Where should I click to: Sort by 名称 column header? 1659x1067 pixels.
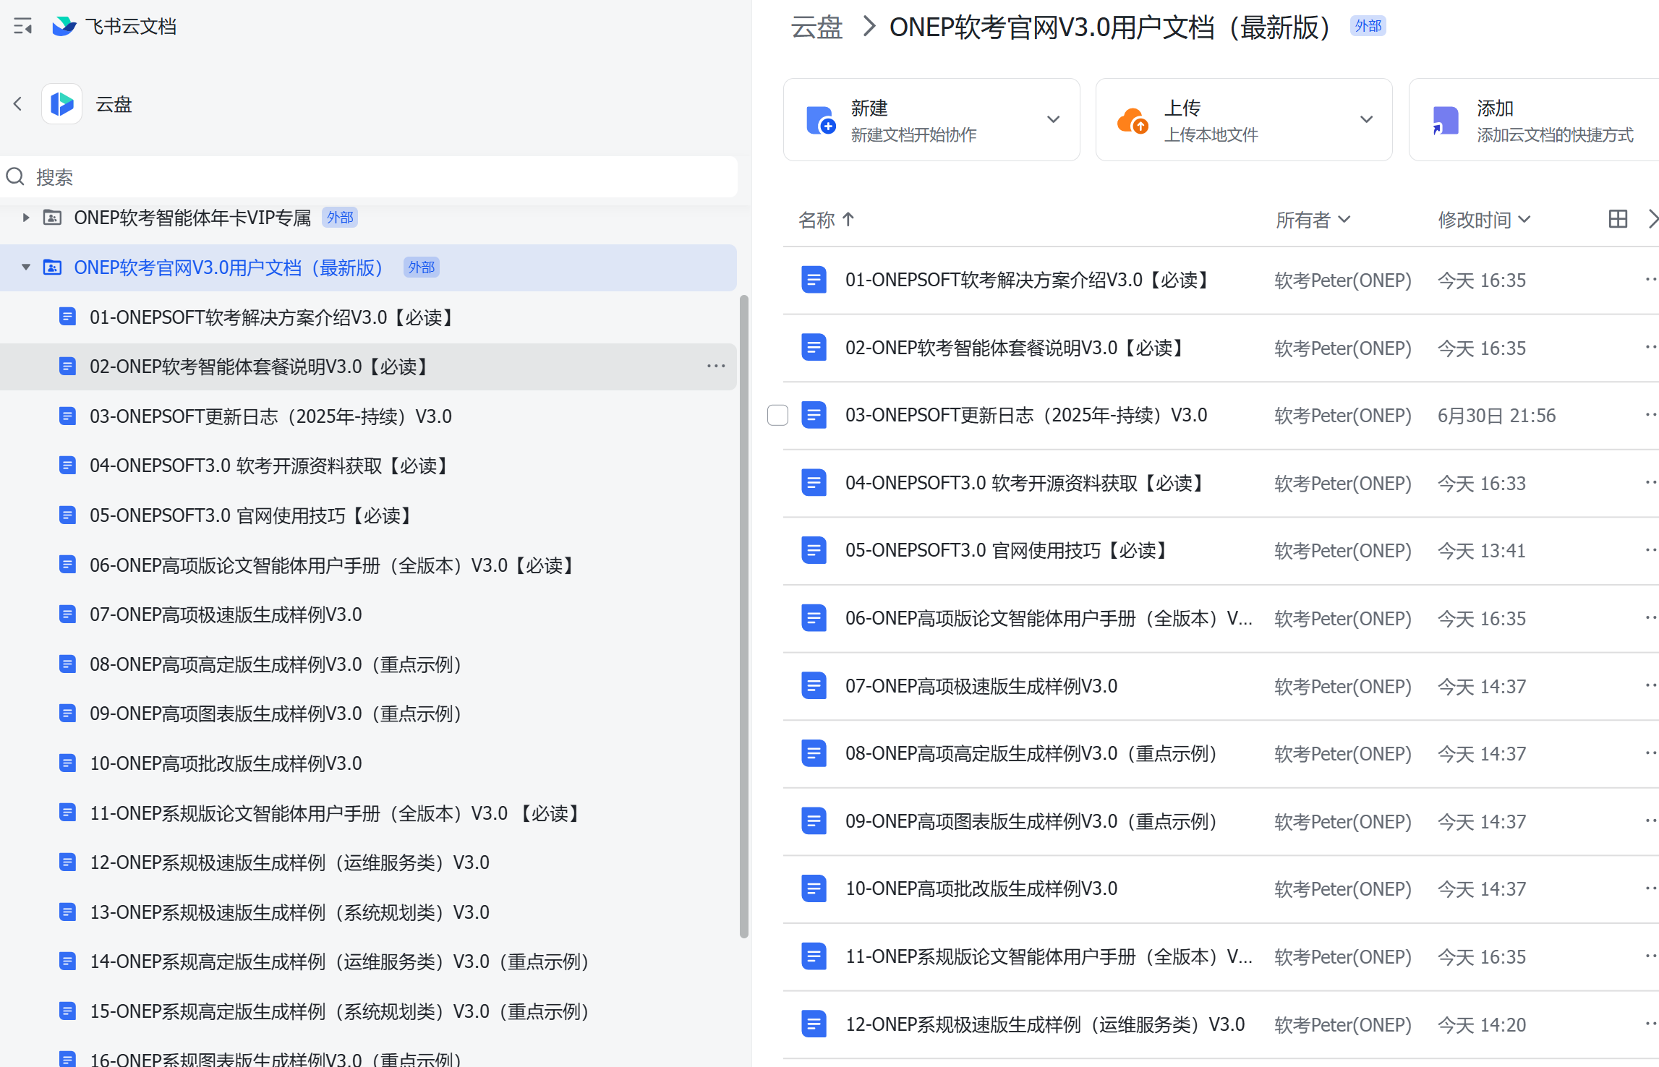[827, 219]
